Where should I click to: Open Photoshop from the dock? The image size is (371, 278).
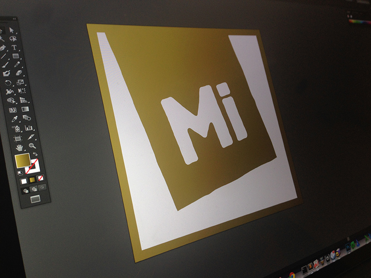347,246
